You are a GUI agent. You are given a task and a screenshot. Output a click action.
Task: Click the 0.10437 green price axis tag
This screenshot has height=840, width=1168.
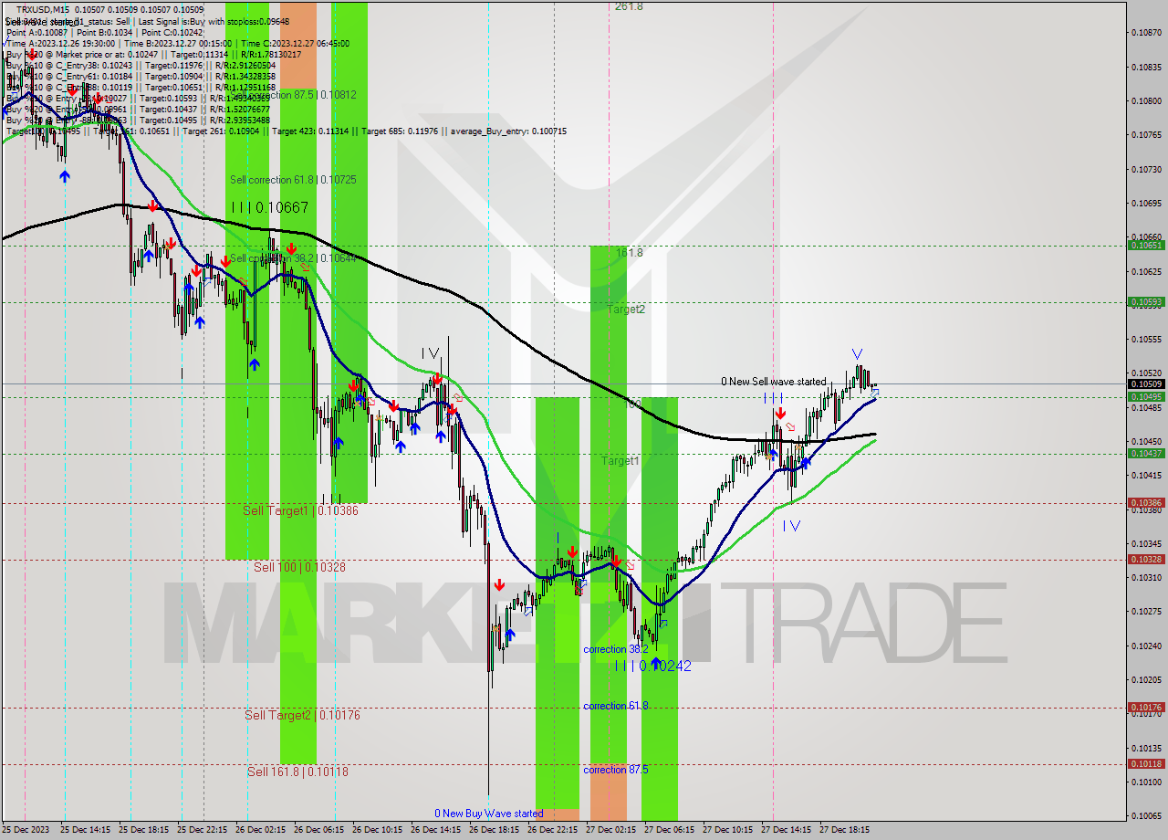pos(1146,453)
